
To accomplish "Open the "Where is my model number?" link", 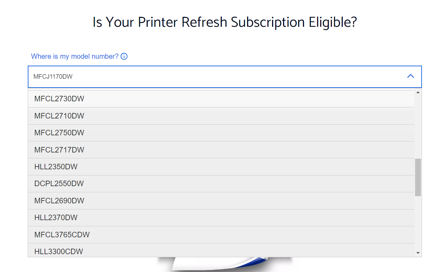I will [74, 56].
